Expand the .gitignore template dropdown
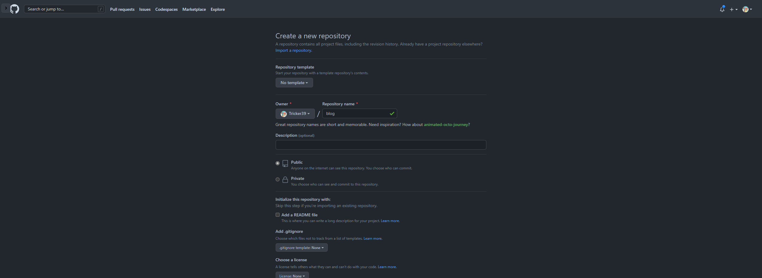 [x=301, y=247]
